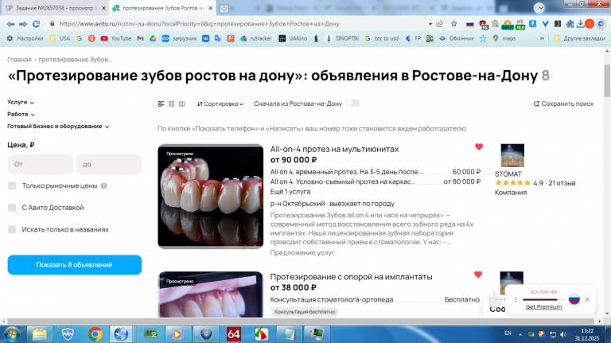Click the 'От' minimum price field

40,164
